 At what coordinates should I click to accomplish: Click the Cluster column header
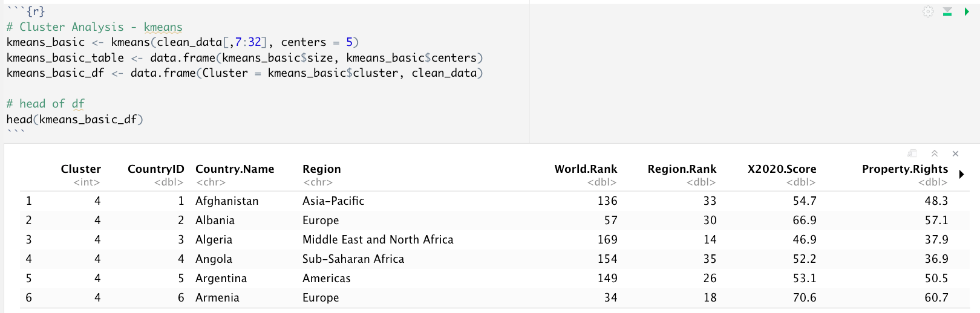[x=80, y=169]
